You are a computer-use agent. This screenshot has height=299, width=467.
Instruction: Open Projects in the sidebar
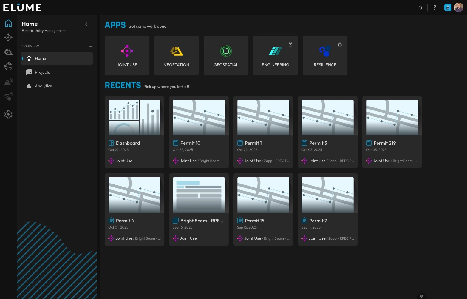(x=42, y=72)
